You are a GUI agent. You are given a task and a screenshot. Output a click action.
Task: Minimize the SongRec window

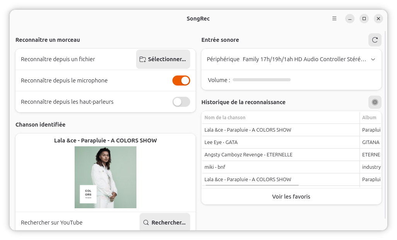349,19
